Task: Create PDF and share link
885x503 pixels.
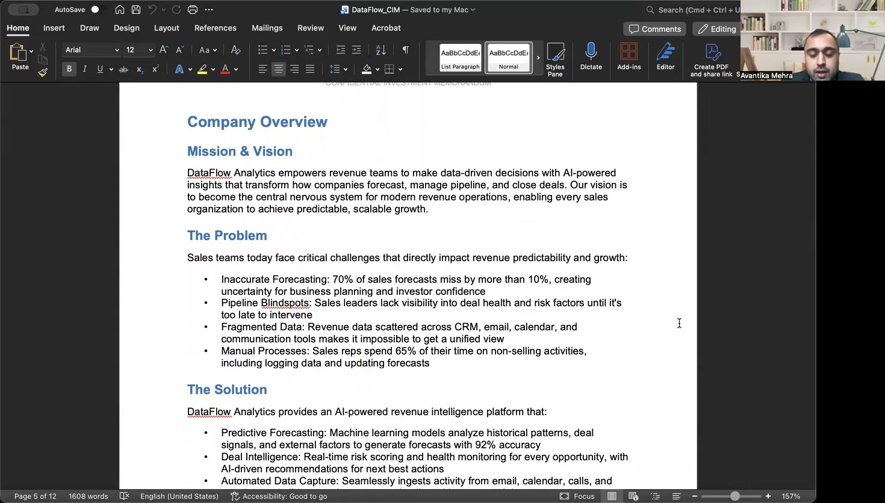Action: coord(712,60)
